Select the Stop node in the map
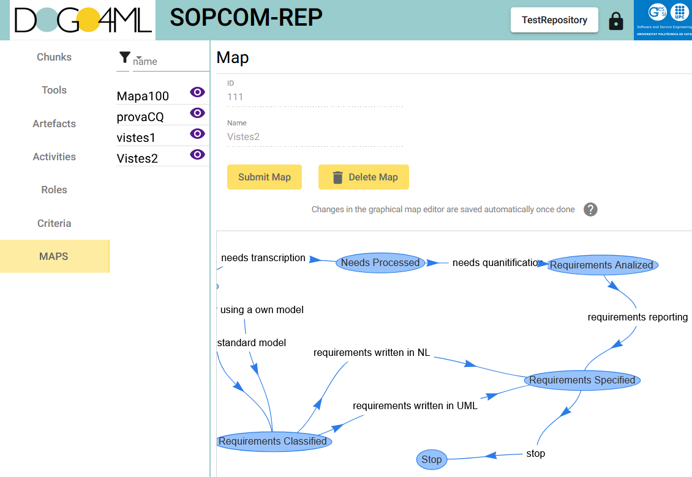The height and width of the screenshot is (477, 692). [431, 459]
